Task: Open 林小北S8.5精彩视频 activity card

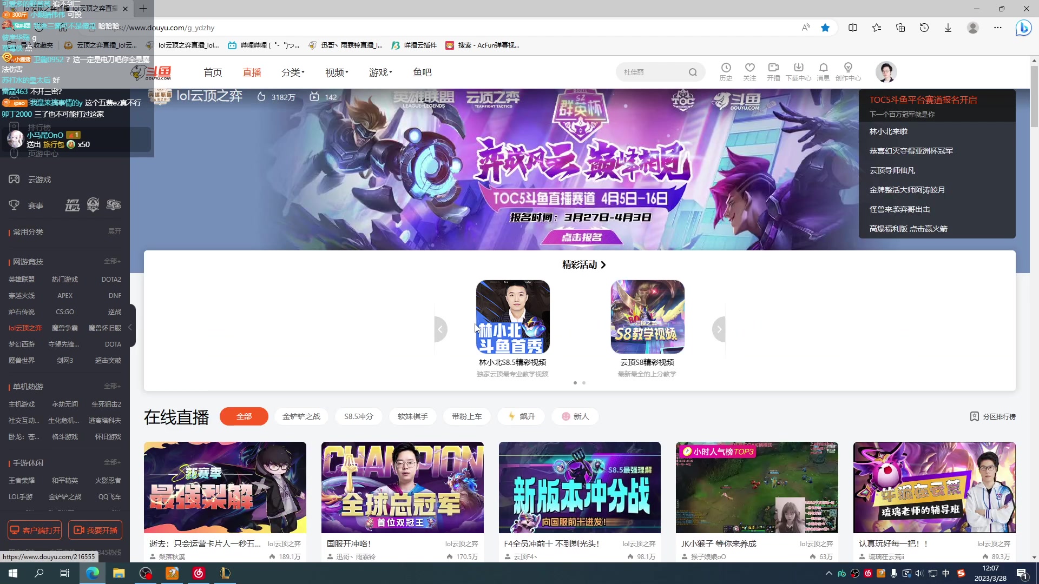Action: point(512,329)
